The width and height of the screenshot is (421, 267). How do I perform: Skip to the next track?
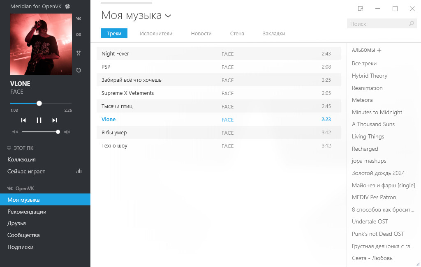tap(55, 120)
